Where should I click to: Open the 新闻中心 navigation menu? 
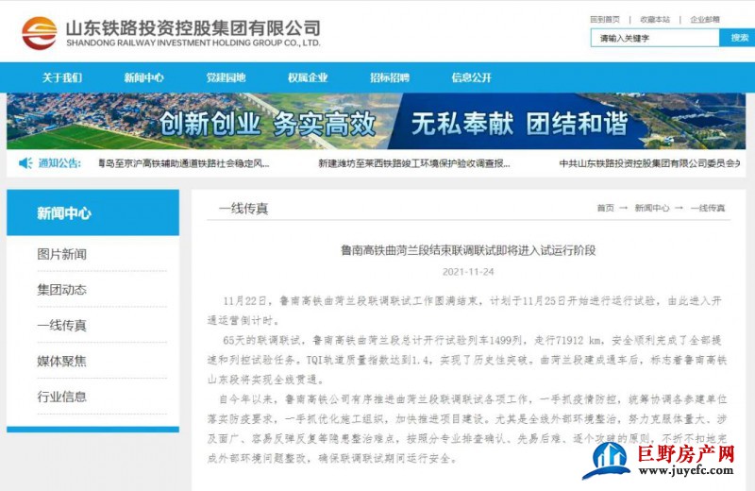pos(144,77)
